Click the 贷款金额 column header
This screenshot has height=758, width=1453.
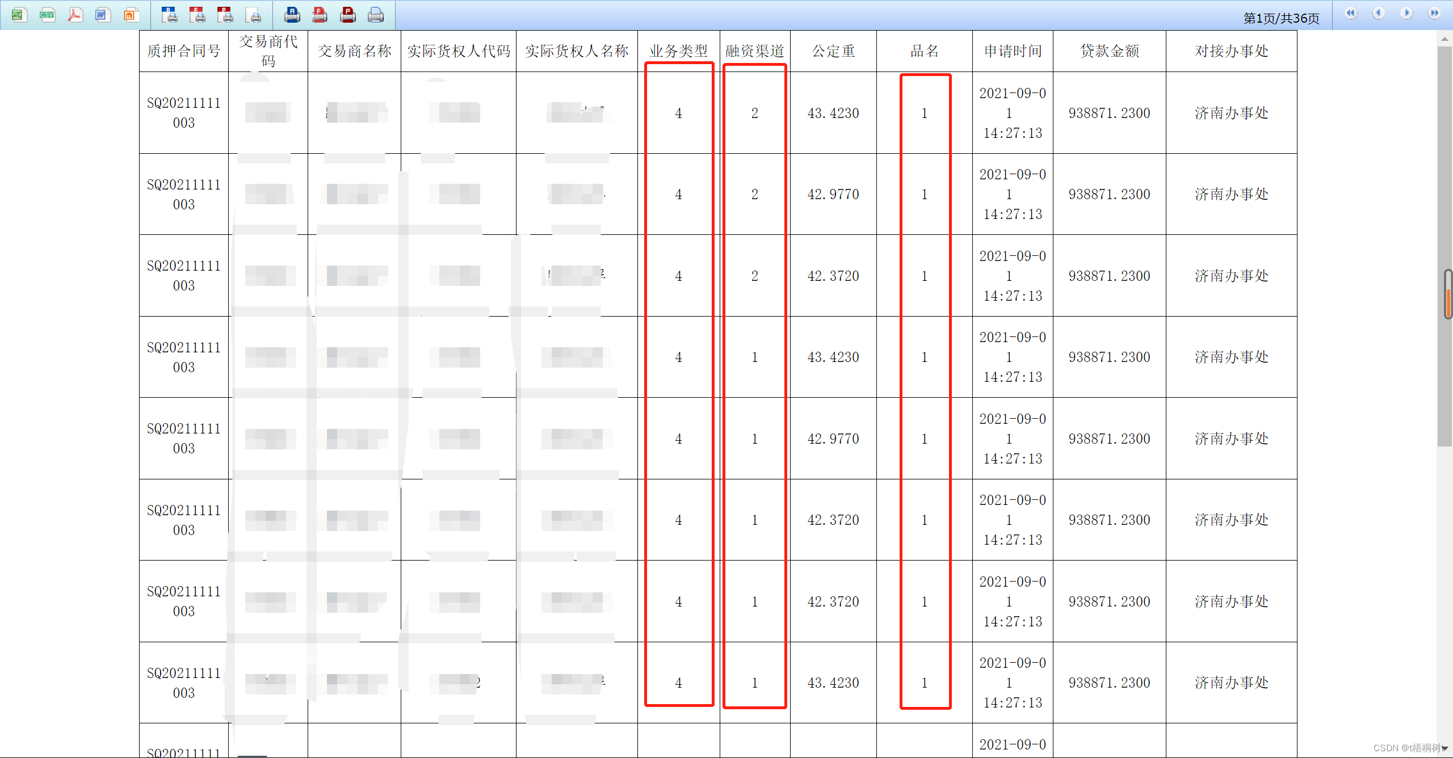pyautogui.click(x=1109, y=51)
